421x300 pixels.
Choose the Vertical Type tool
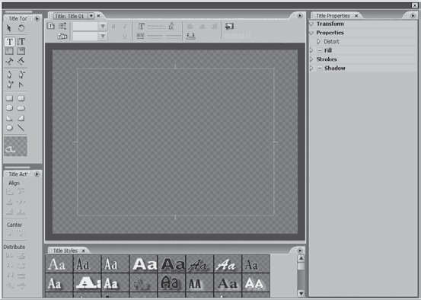pyautogui.click(x=21, y=42)
